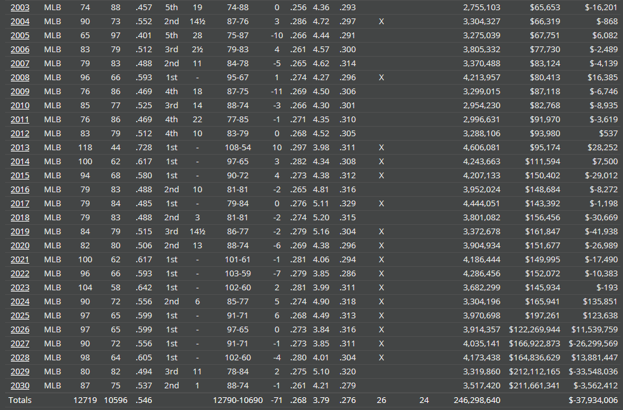Viewport: 623px width, 410px height.
Task: Click the 2005 year link
Action: 20,35
